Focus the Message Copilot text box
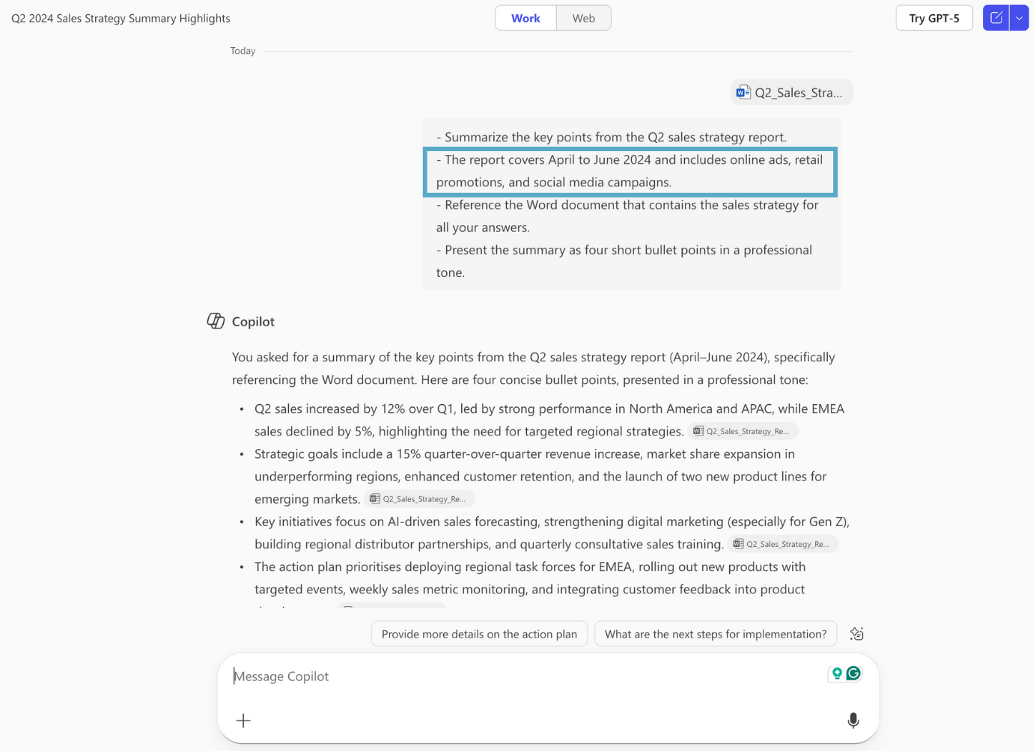1033x752 pixels. coord(524,676)
